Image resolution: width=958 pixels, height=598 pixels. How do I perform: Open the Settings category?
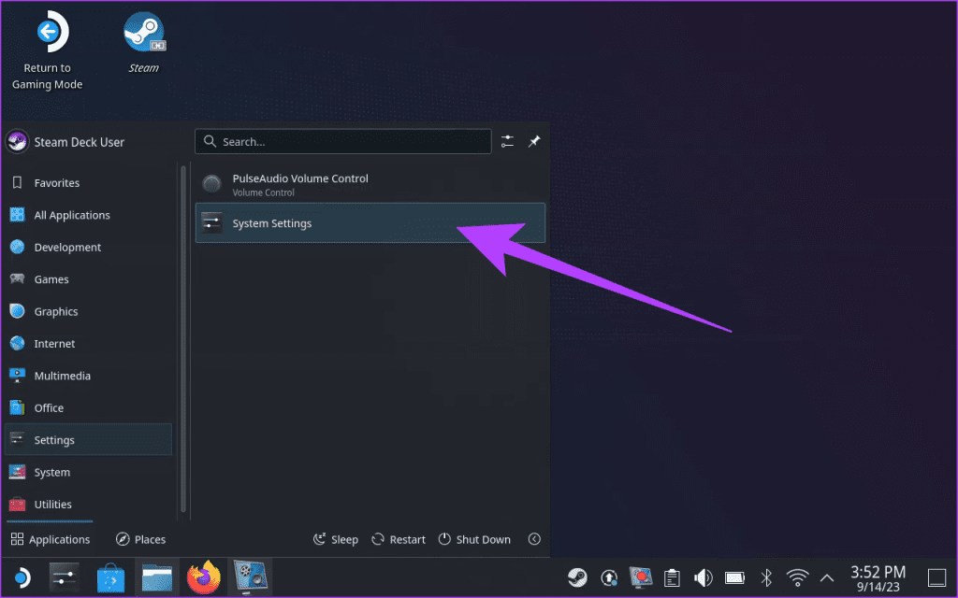click(89, 440)
